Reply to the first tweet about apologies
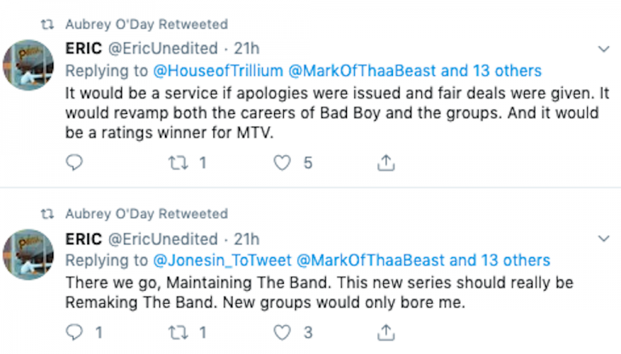Image resolution: width=621 pixels, height=354 pixels. point(74,163)
